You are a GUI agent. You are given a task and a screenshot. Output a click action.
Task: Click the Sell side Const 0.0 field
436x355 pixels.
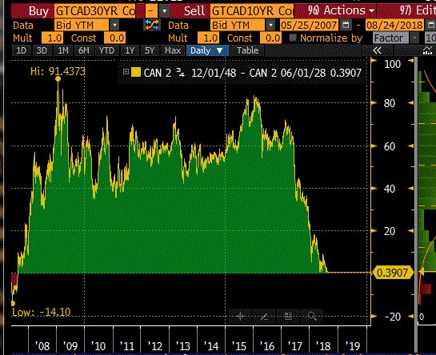pyautogui.click(x=270, y=38)
